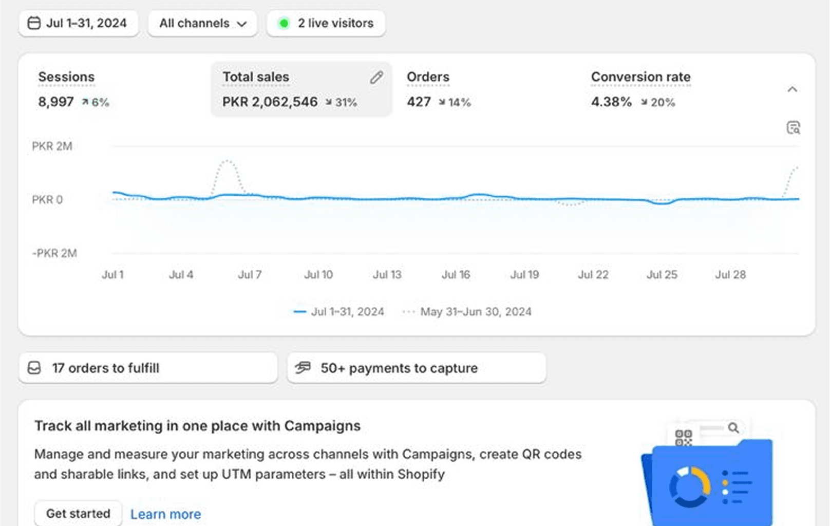
Task: Open the All channels dropdown
Action: (202, 23)
